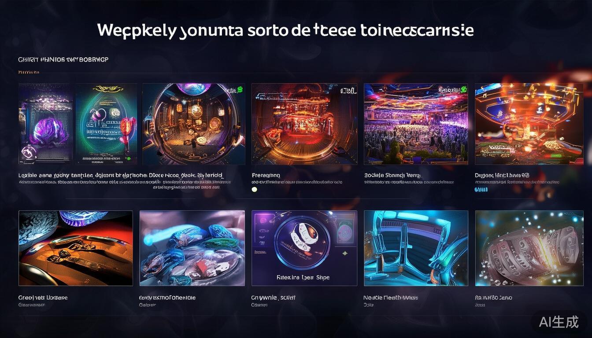The height and width of the screenshot is (338, 592).
Task: Open the Ftiexira Ioen Shpe thumbnail
Action: [x=304, y=248]
